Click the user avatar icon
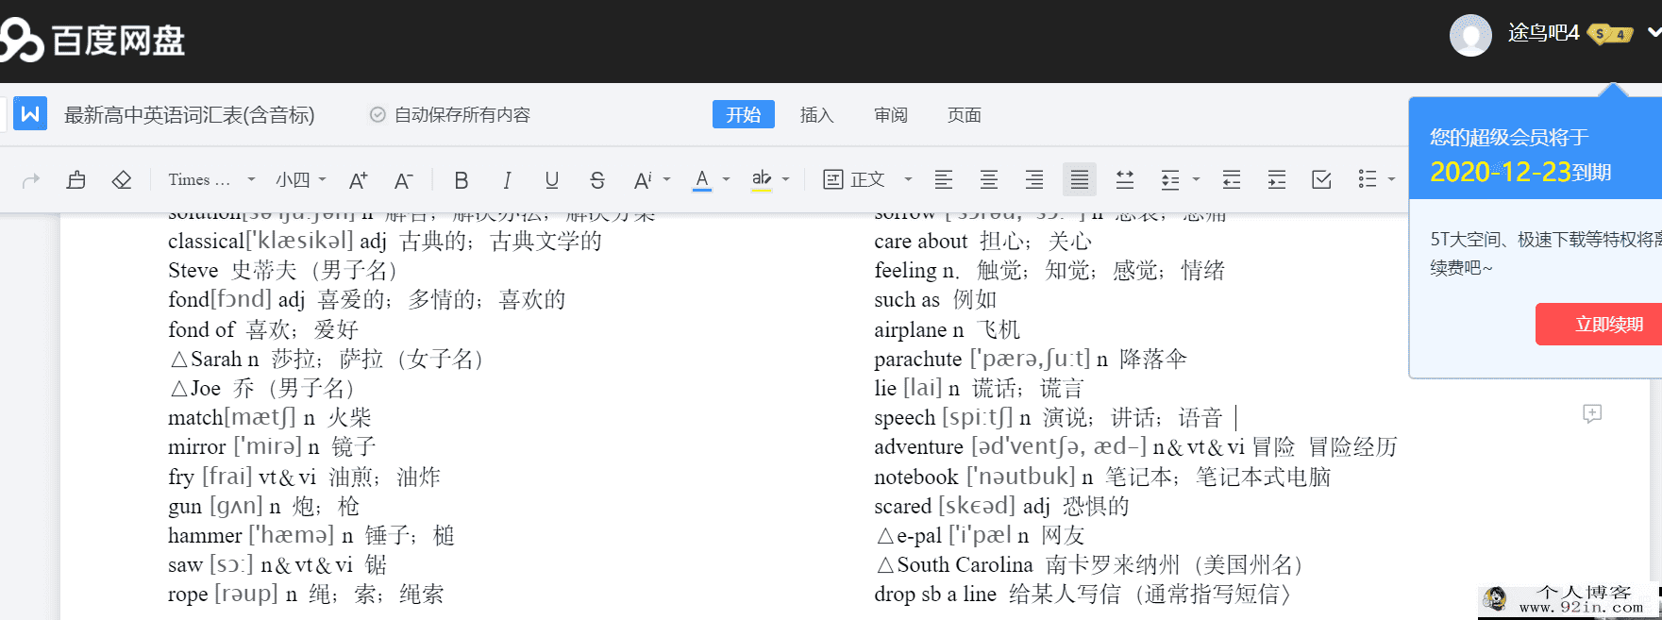Screen dimensions: 1662x620 click(1470, 35)
